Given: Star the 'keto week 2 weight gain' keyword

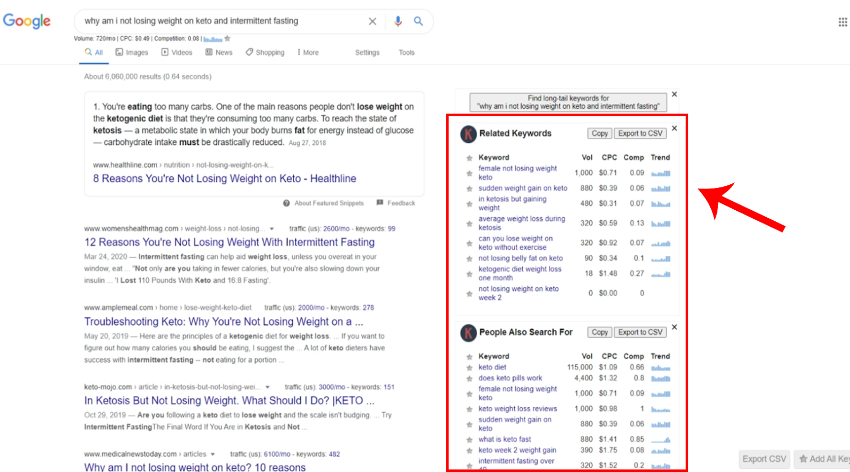Looking at the screenshot, I should (469, 451).
